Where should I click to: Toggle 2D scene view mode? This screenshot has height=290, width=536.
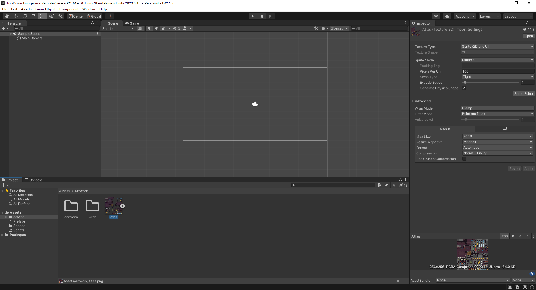pos(140,28)
